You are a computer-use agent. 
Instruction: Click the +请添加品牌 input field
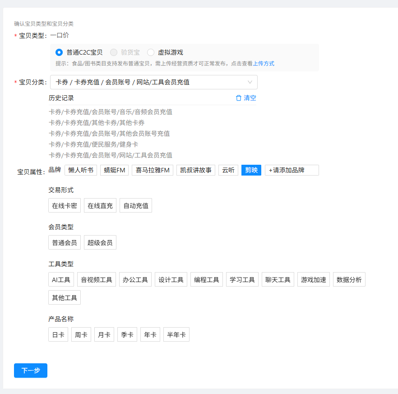(x=292, y=170)
